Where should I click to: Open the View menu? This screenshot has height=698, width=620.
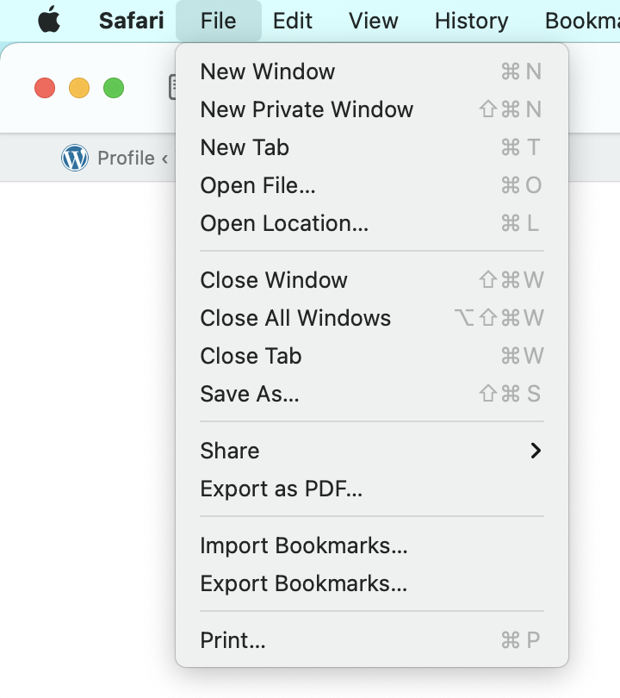(x=373, y=21)
